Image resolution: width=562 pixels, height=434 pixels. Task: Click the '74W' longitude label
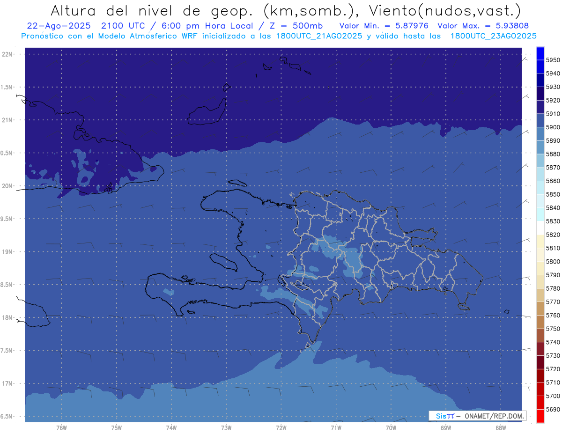click(171, 428)
